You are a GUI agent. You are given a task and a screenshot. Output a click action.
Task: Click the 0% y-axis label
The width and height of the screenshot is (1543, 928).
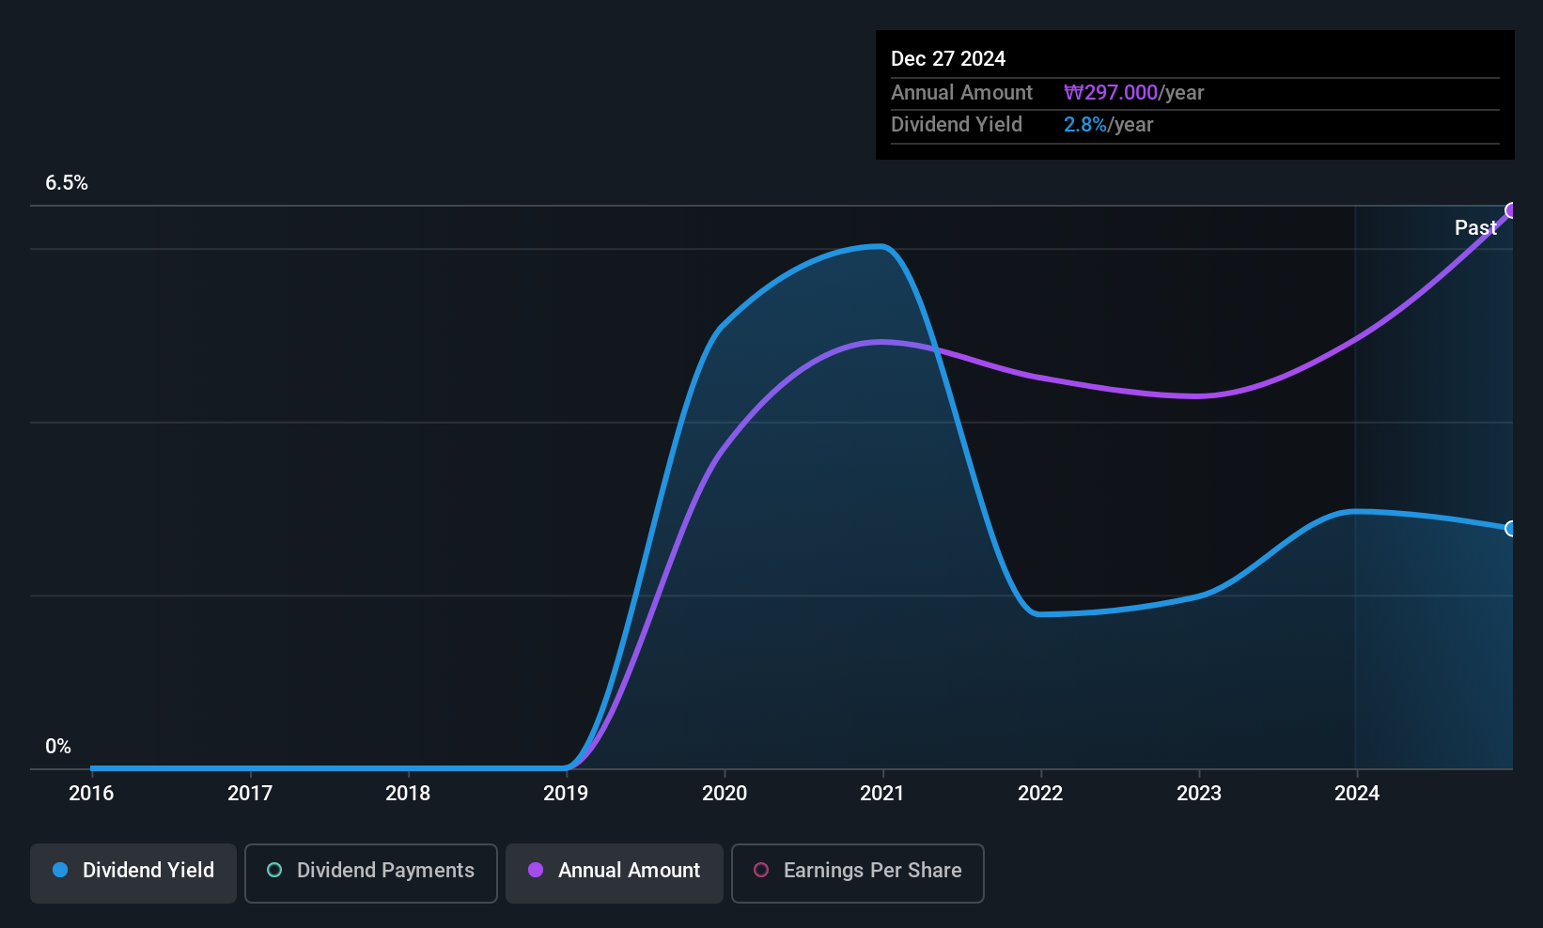point(58,747)
